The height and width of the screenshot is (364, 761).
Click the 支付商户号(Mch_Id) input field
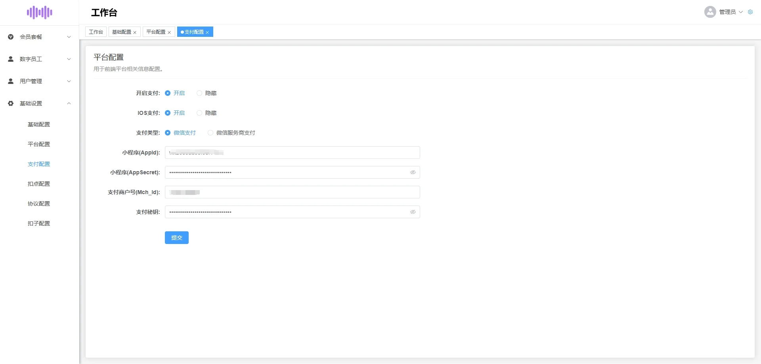(x=293, y=192)
